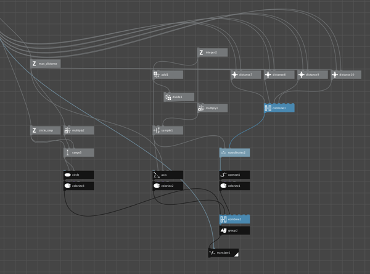Pick the multiply1 node icon
The image size is (370, 274).
[x=201, y=108]
